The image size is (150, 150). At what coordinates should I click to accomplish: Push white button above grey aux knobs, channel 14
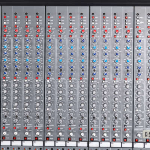15,81
